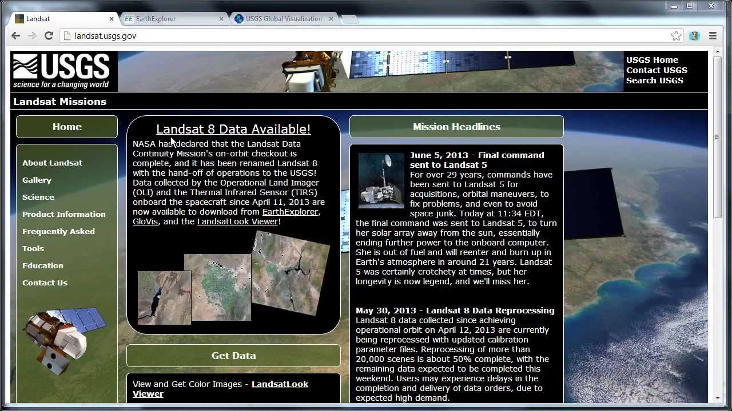The width and height of the screenshot is (732, 411).
Task: Minimize the Chrome window
Action: point(673,6)
